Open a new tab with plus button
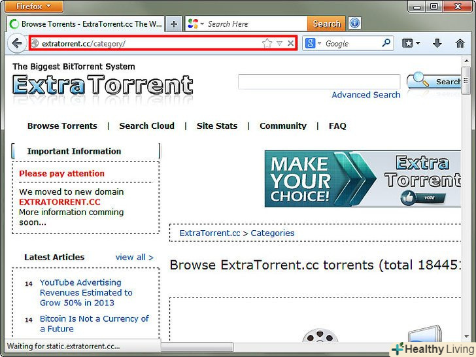The image size is (476, 357). click(x=174, y=24)
